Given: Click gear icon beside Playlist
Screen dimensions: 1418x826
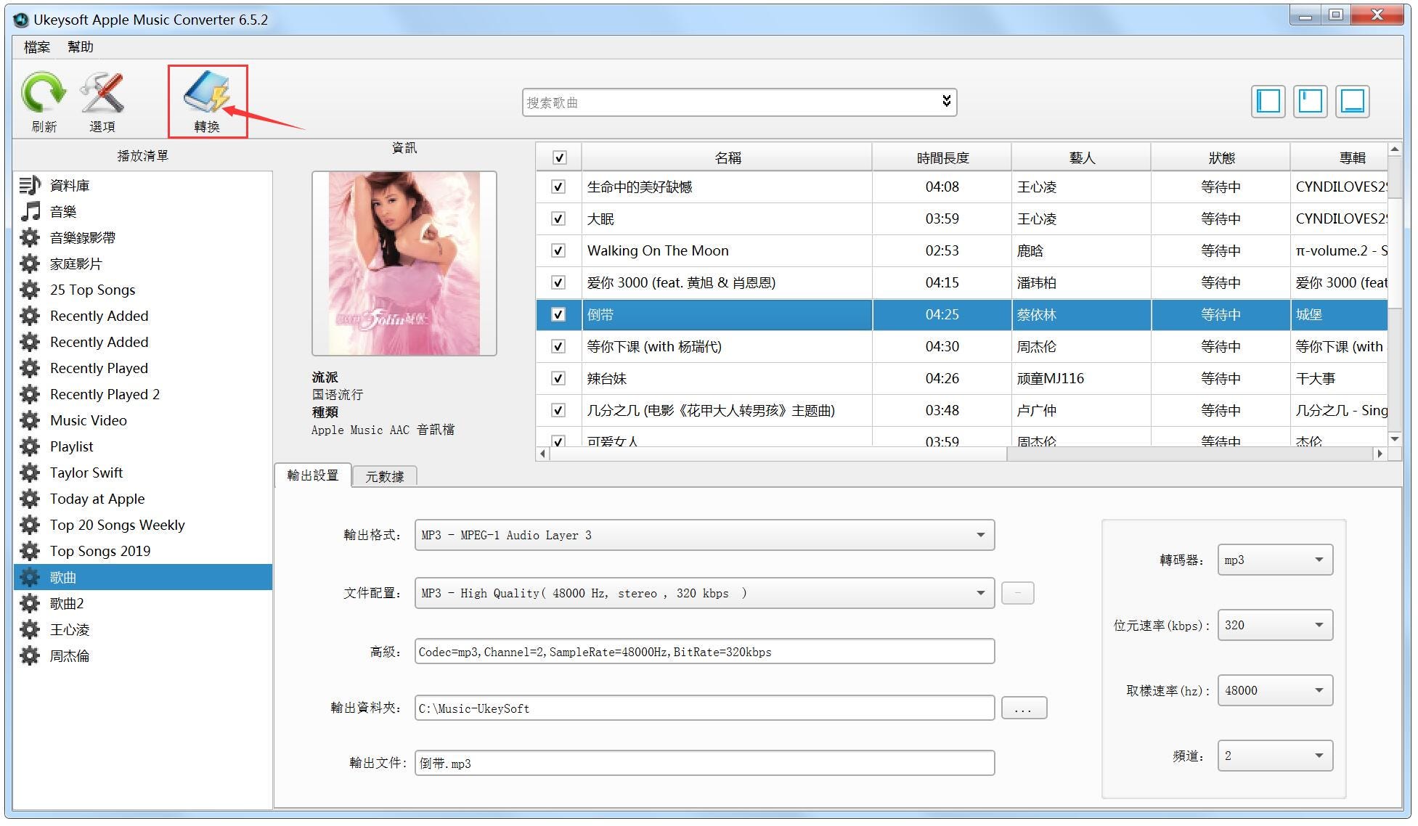Looking at the screenshot, I should point(30,446).
